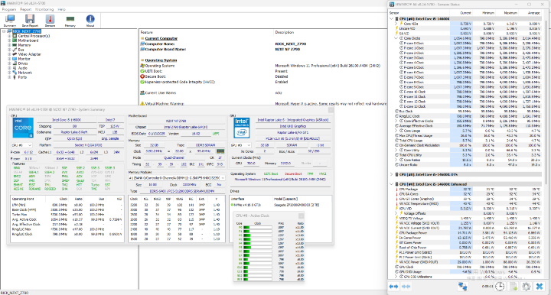Open the Program menu
The image size is (551, 295).
[x=9, y=9]
